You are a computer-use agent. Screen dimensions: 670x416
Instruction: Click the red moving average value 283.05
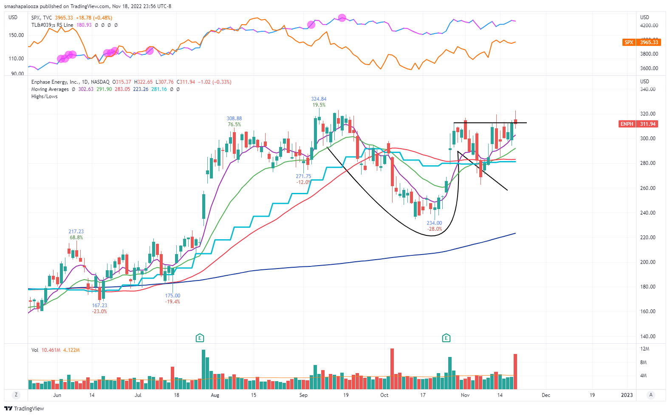click(x=122, y=89)
